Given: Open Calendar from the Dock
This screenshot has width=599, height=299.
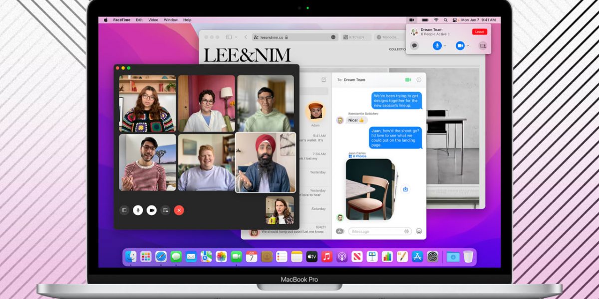Looking at the screenshot, I should (252, 257).
